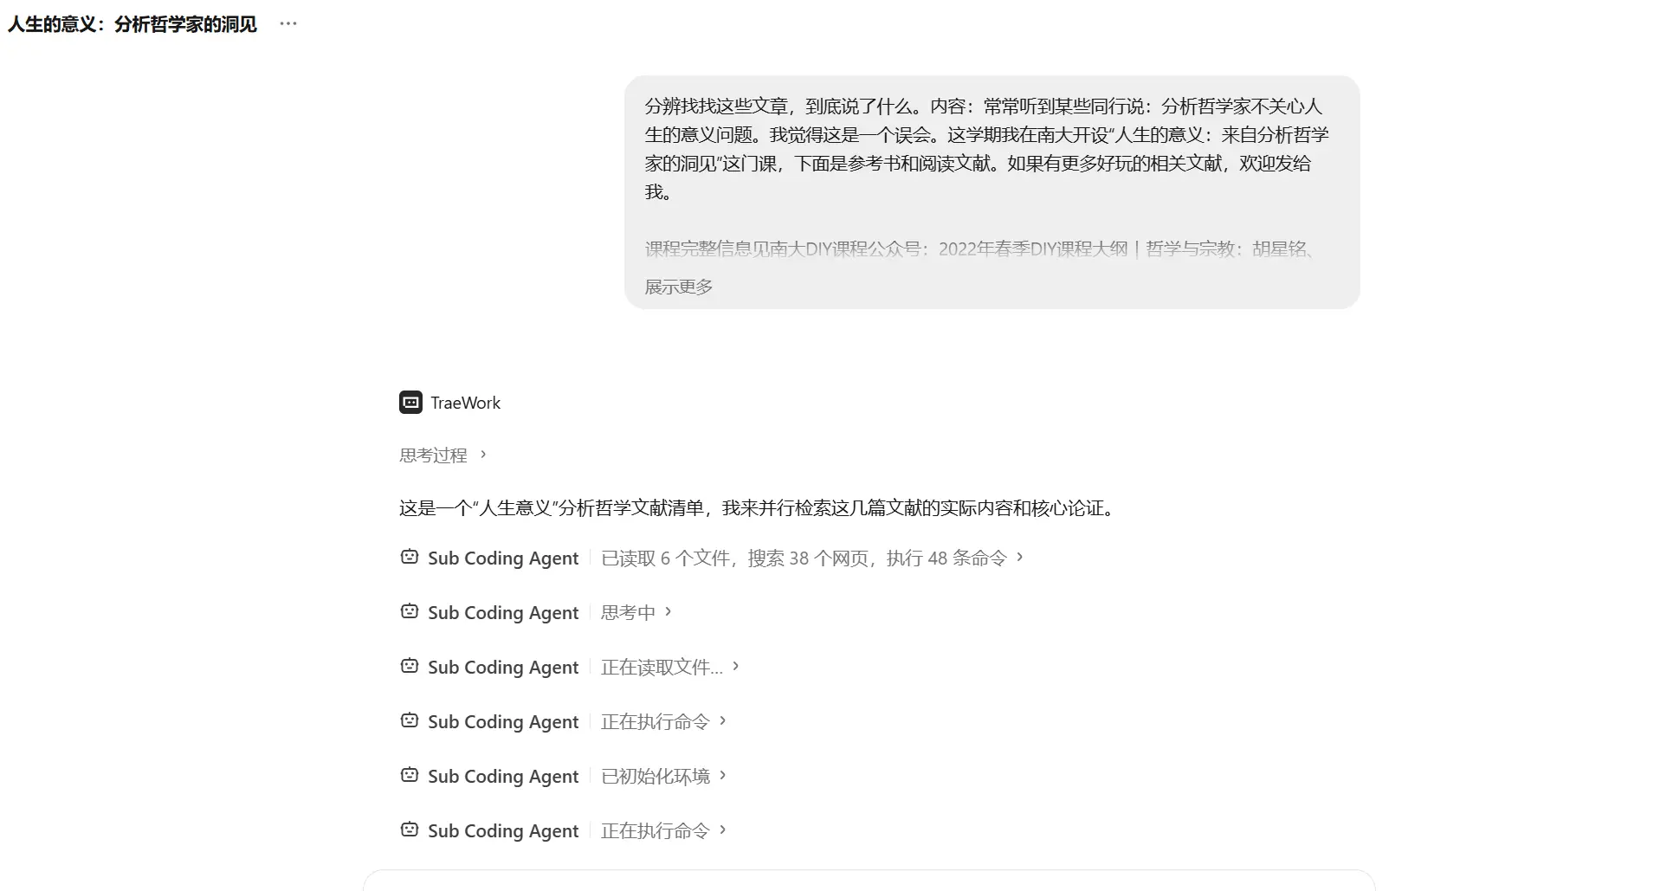Click the robot icon of the last 正在执行命令 agent
This screenshot has width=1673, height=891.
(x=410, y=830)
